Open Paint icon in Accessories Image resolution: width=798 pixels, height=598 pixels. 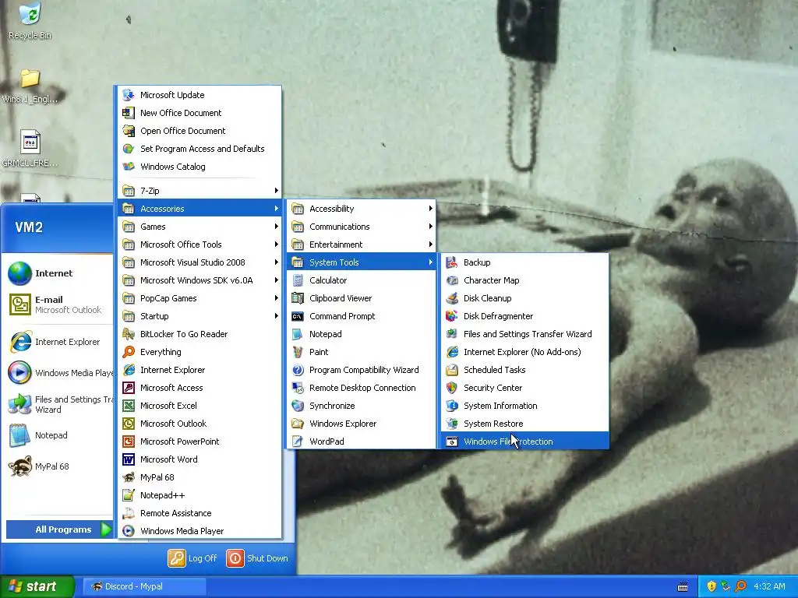(298, 352)
